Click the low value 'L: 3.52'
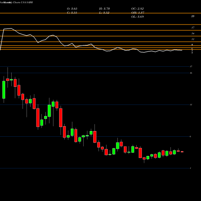This screenshot has width=201, height=201. (104, 13)
